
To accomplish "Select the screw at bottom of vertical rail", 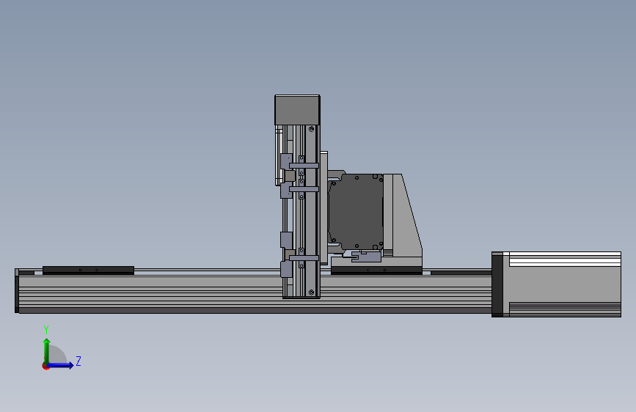I will coord(311,293).
